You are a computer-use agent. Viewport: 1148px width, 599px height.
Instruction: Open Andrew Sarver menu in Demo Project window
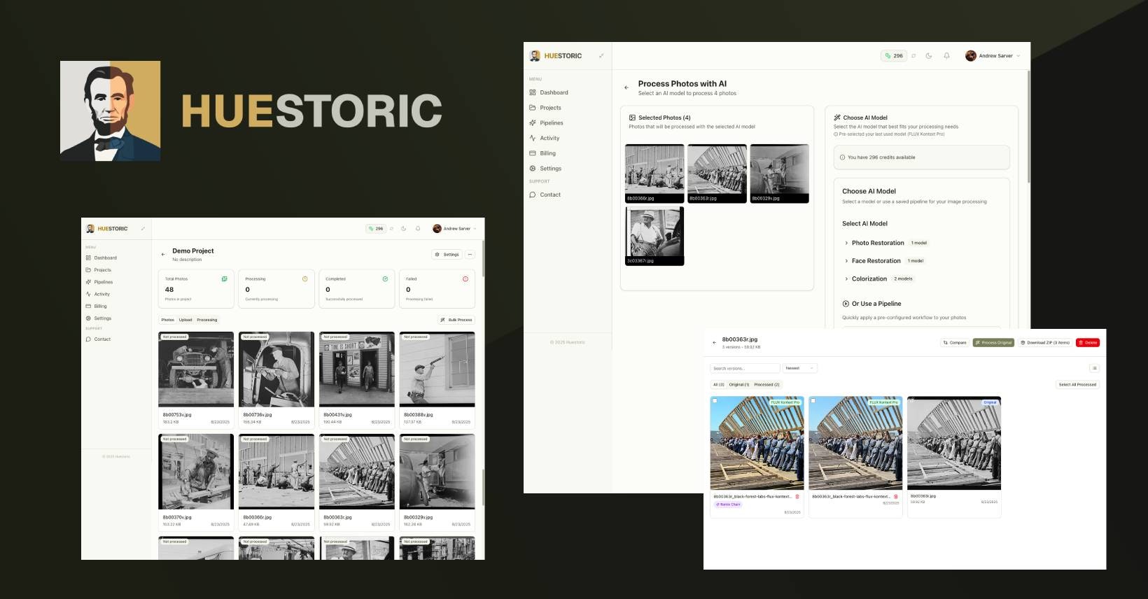[x=454, y=228]
